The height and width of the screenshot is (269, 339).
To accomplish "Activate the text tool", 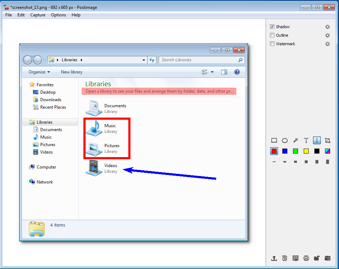I will tap(306, 140).
